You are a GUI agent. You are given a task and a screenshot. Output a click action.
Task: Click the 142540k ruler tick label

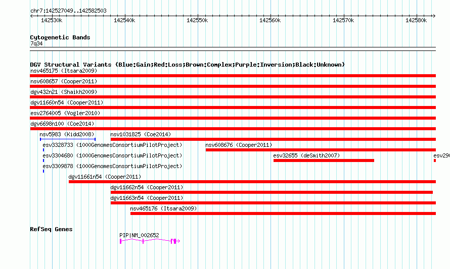pyautogui.click(x=124, y=20)
